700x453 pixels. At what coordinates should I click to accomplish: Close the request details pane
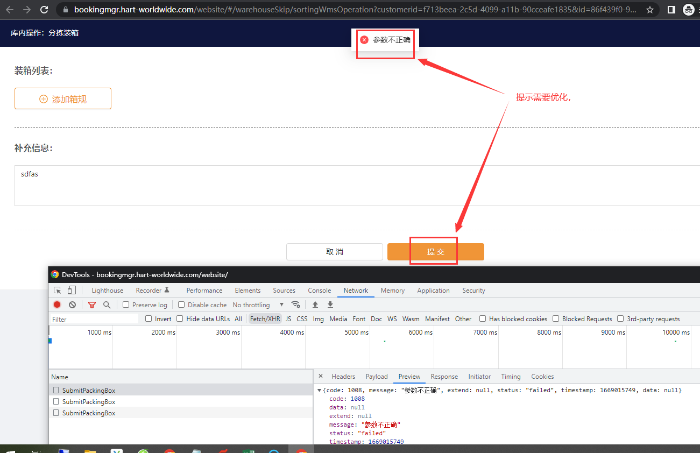tap(321, 377)
